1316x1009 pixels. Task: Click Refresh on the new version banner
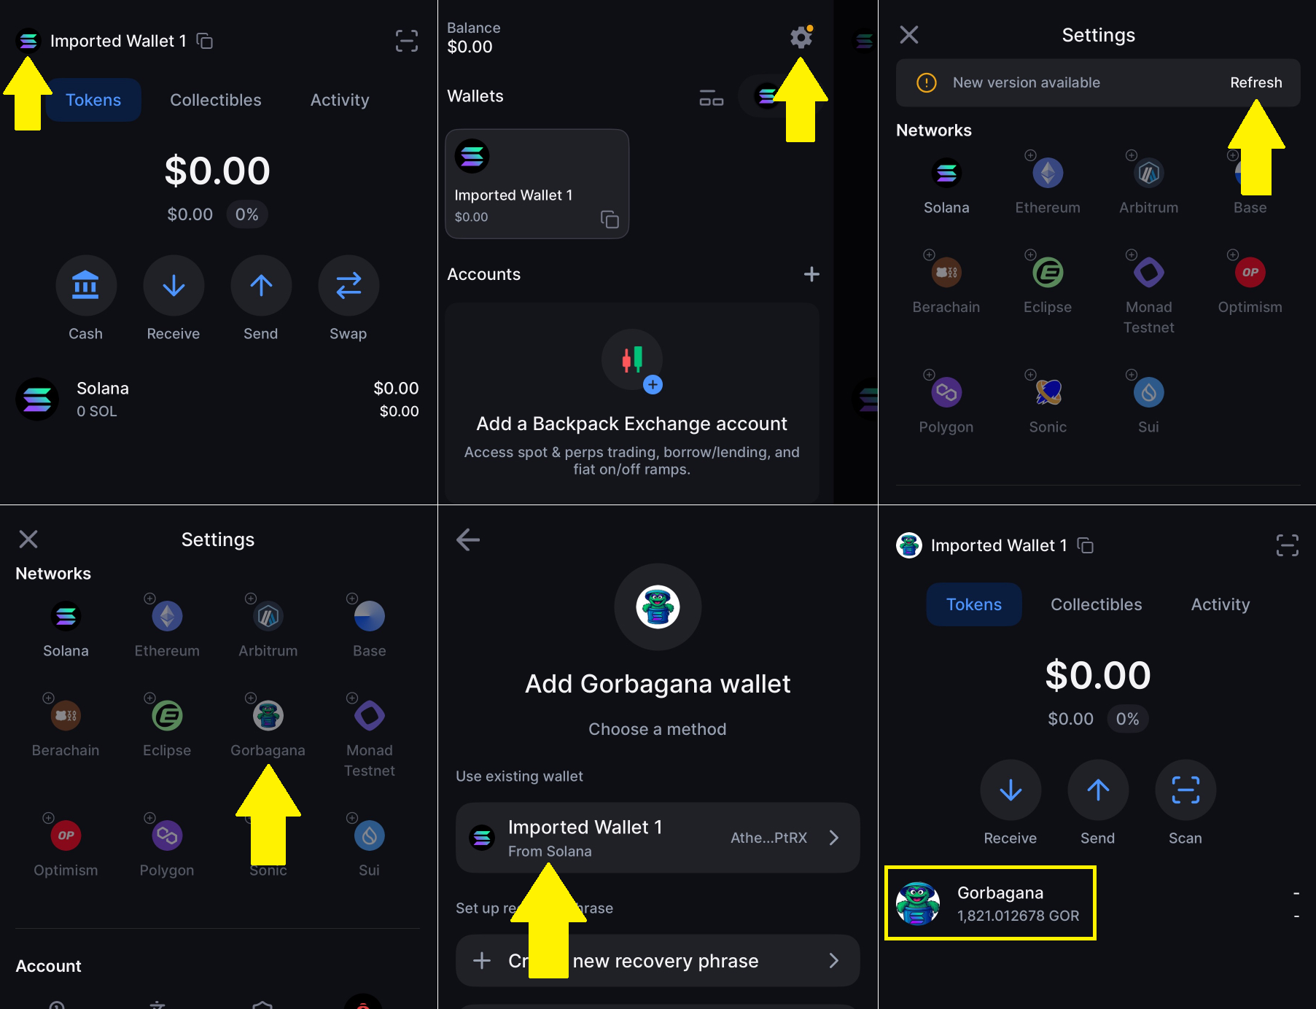(1256, 82)
